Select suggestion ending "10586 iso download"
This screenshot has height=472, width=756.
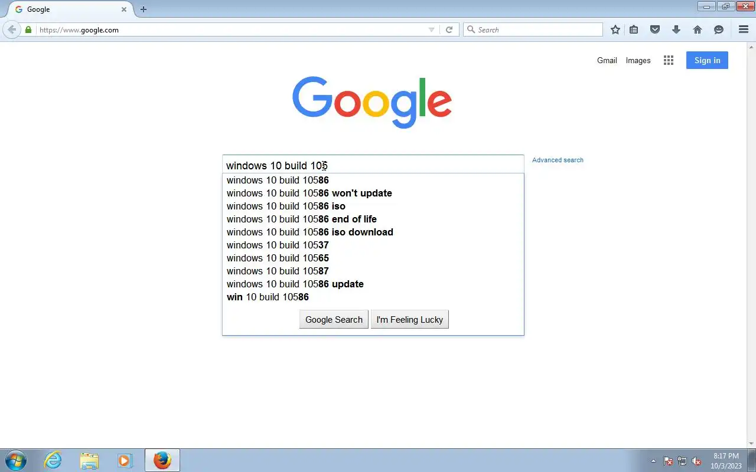pyautogui.click(x=373, y=232)
